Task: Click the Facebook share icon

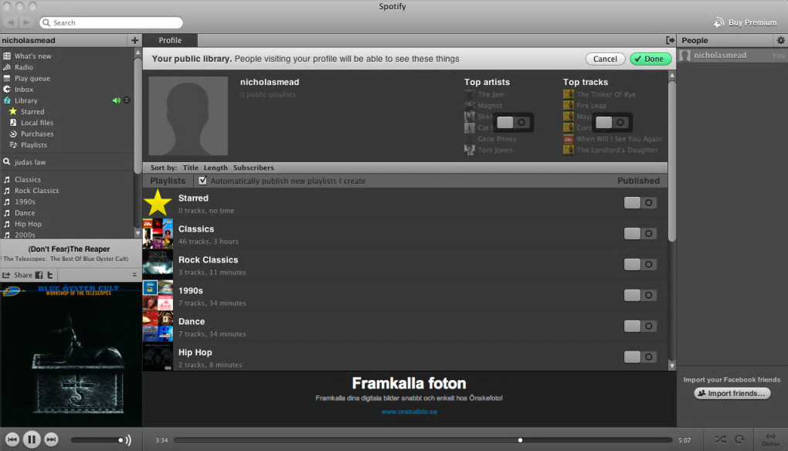Action: (39, 275)
